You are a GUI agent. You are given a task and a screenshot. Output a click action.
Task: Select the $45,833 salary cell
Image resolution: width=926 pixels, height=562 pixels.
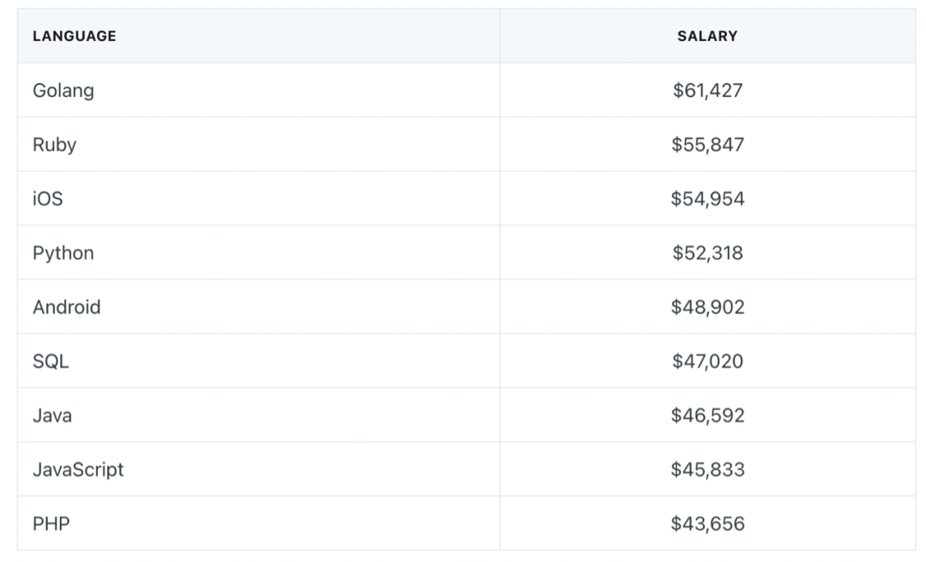point(707,469)
